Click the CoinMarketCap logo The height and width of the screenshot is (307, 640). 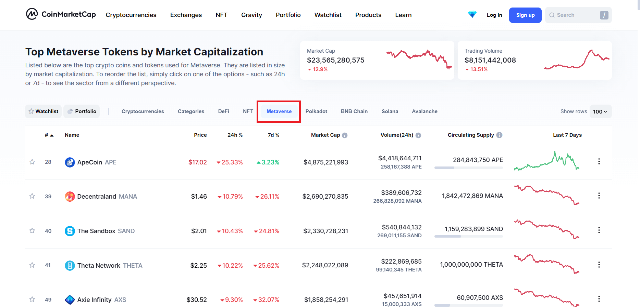tap(61, 14)
